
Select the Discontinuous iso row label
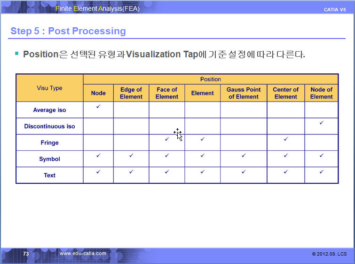49,126
